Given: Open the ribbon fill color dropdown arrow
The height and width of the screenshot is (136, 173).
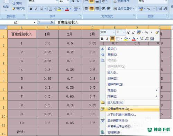Looking at the screenshot, I should 63,9.
